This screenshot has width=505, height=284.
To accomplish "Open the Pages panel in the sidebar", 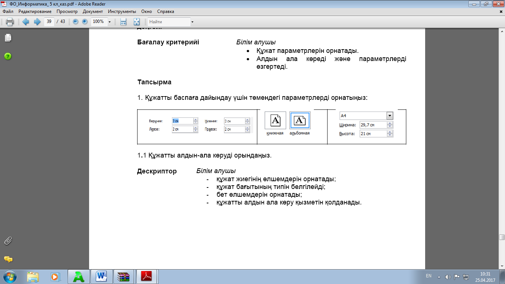I will (8, 38).
